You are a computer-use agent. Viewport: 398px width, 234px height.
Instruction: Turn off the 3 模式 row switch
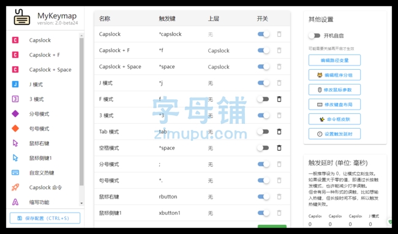click(x=263, y=116)
